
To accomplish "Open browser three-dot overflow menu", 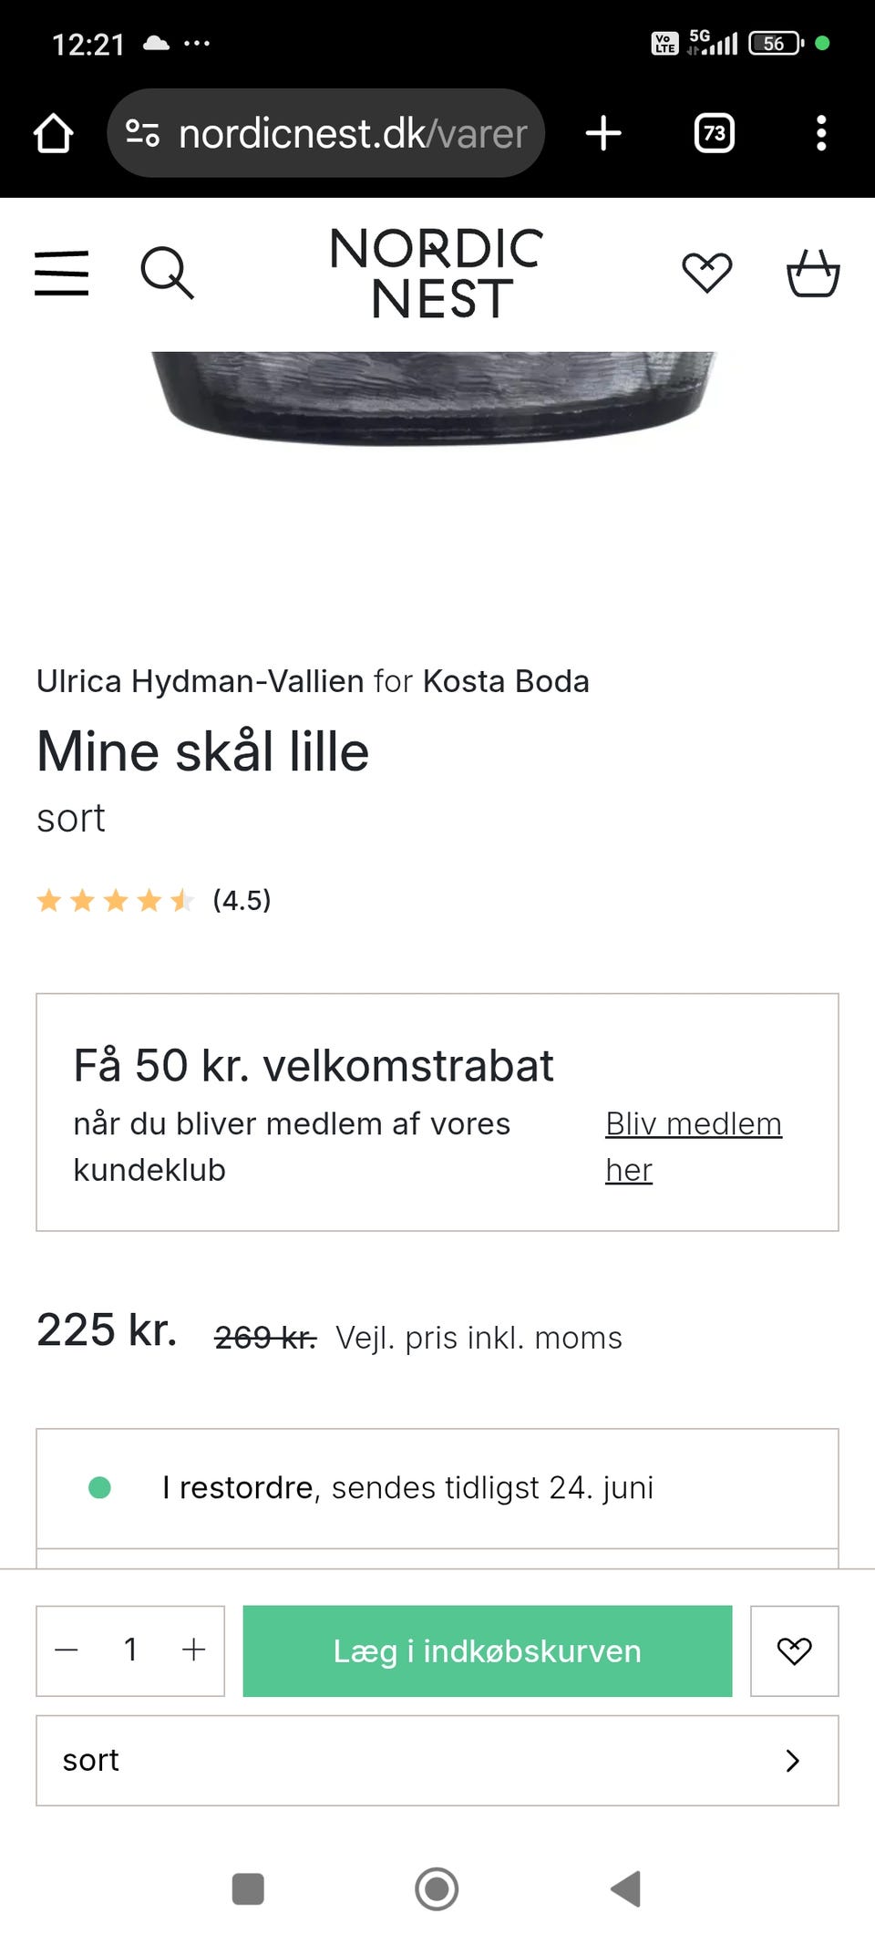I will pyautogui.click(x=821, y=133).
